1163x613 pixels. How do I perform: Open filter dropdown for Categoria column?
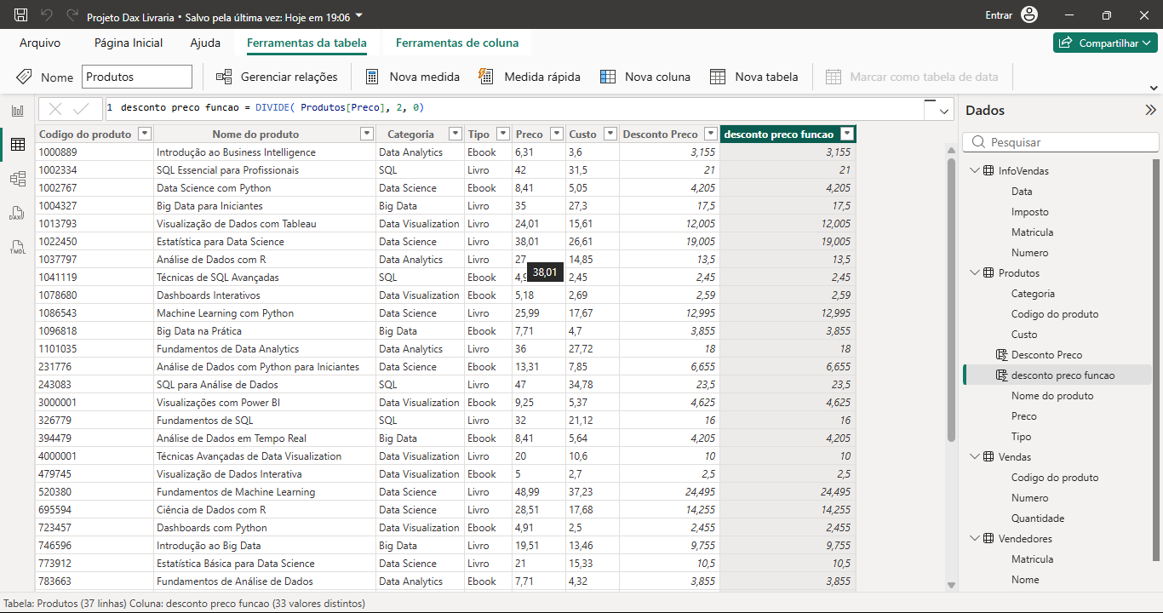(x=455, y=134)
